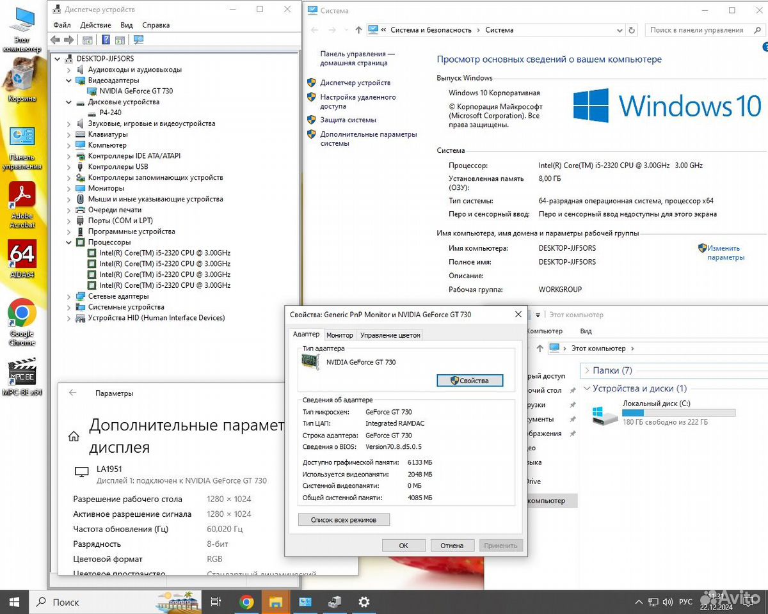Open Диспетчер устройств link in Система

355,83
